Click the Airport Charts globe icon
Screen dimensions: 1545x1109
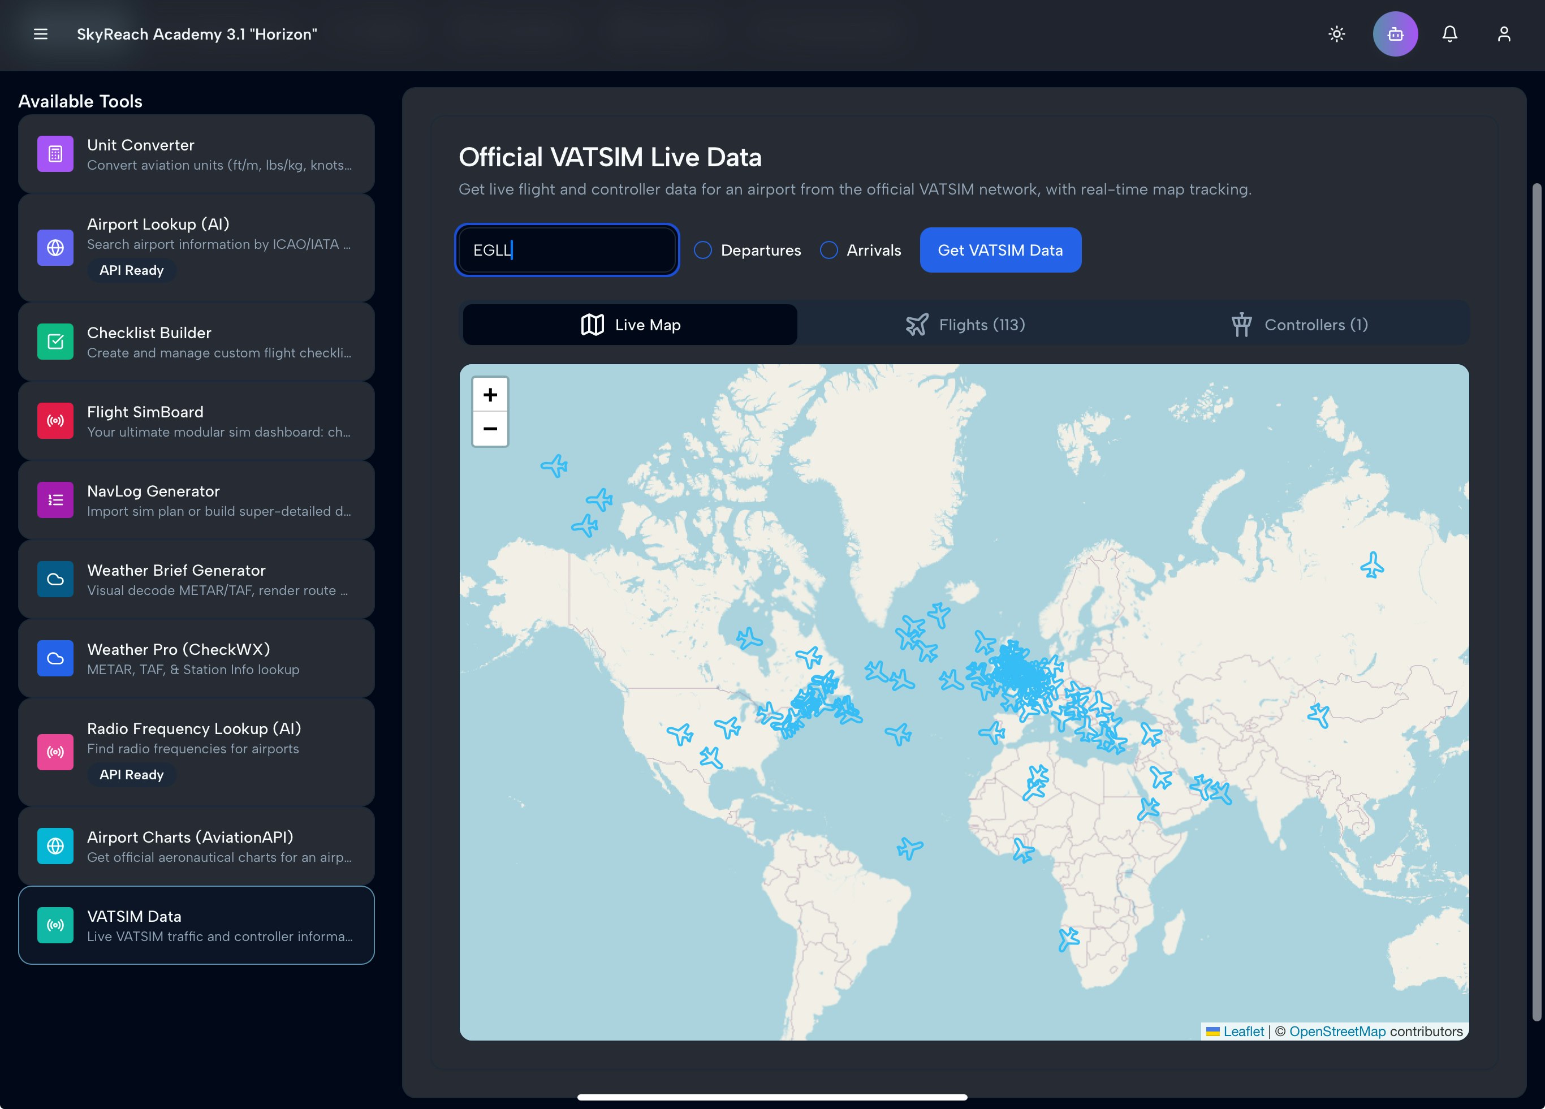point(55,846)
